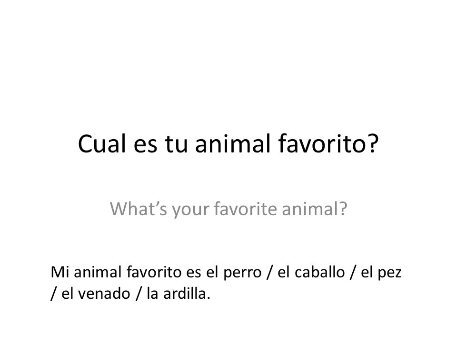Click 'animal?' at the end of the subtitle
This screenshot has height=342, width=457.
click(315, 208)
